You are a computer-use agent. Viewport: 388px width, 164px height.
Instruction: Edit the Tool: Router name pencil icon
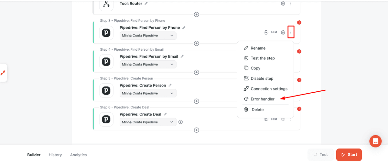point(146,4)
